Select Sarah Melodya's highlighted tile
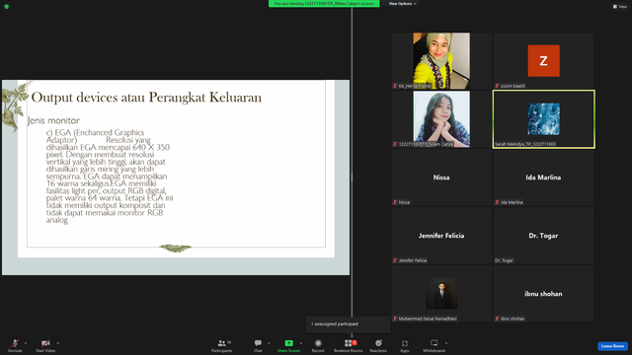The width and height of the screenshot is (632, 355). click(x=543, y=119)
